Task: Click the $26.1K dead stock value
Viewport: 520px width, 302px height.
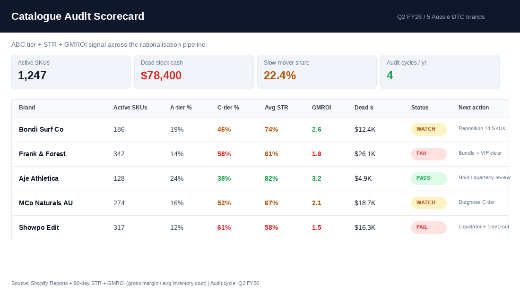Action: [x=365, y=154]
